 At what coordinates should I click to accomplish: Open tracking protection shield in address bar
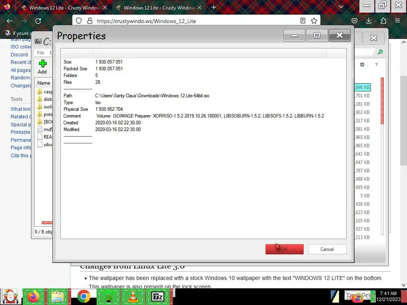pyautogui.click(x=79, y=21)
